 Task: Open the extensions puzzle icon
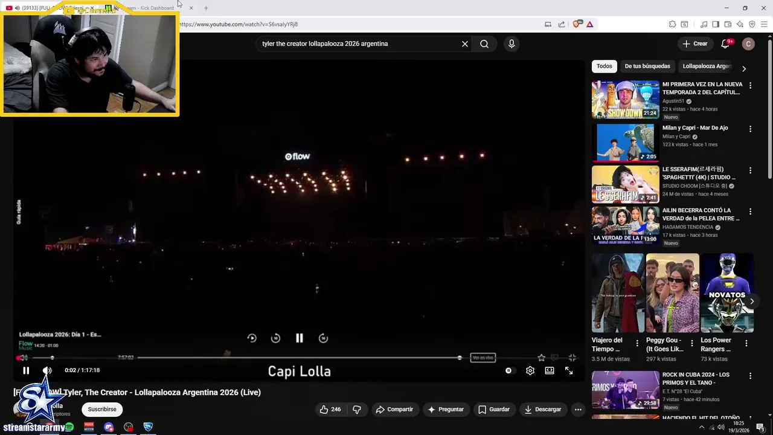click(x=672, y=24)
